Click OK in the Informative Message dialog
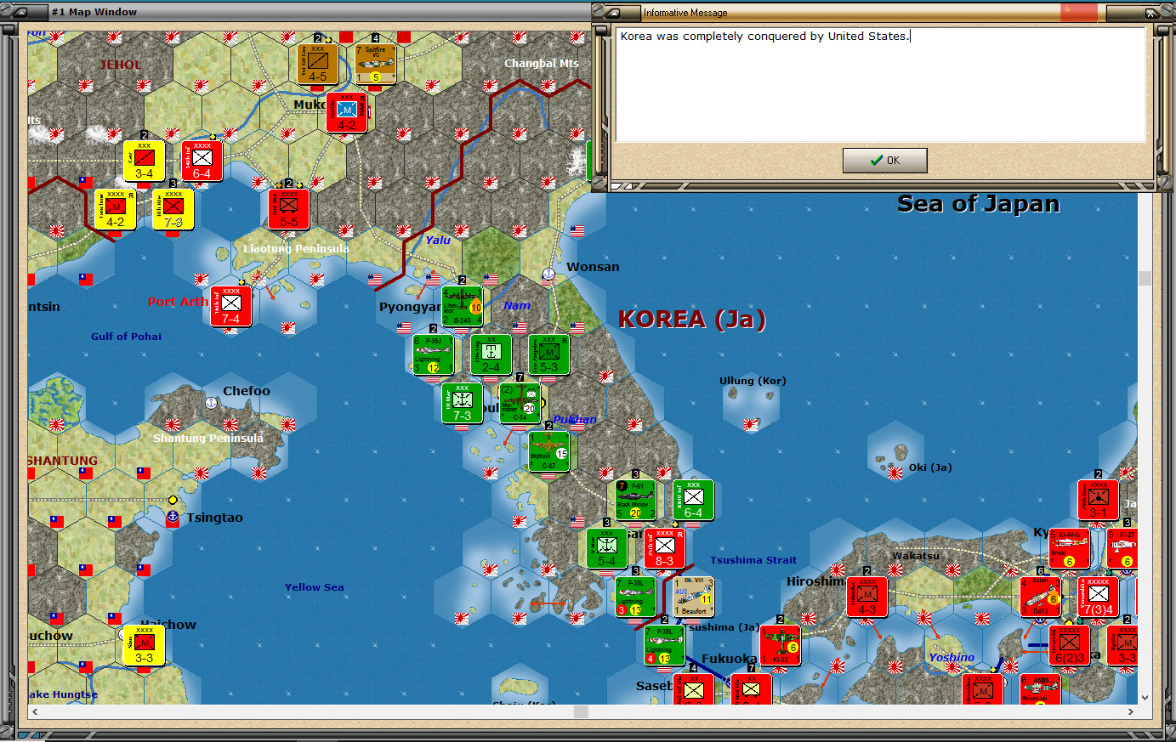The height and width of the screenshot is (742, 1176). (x=884, y=160)
